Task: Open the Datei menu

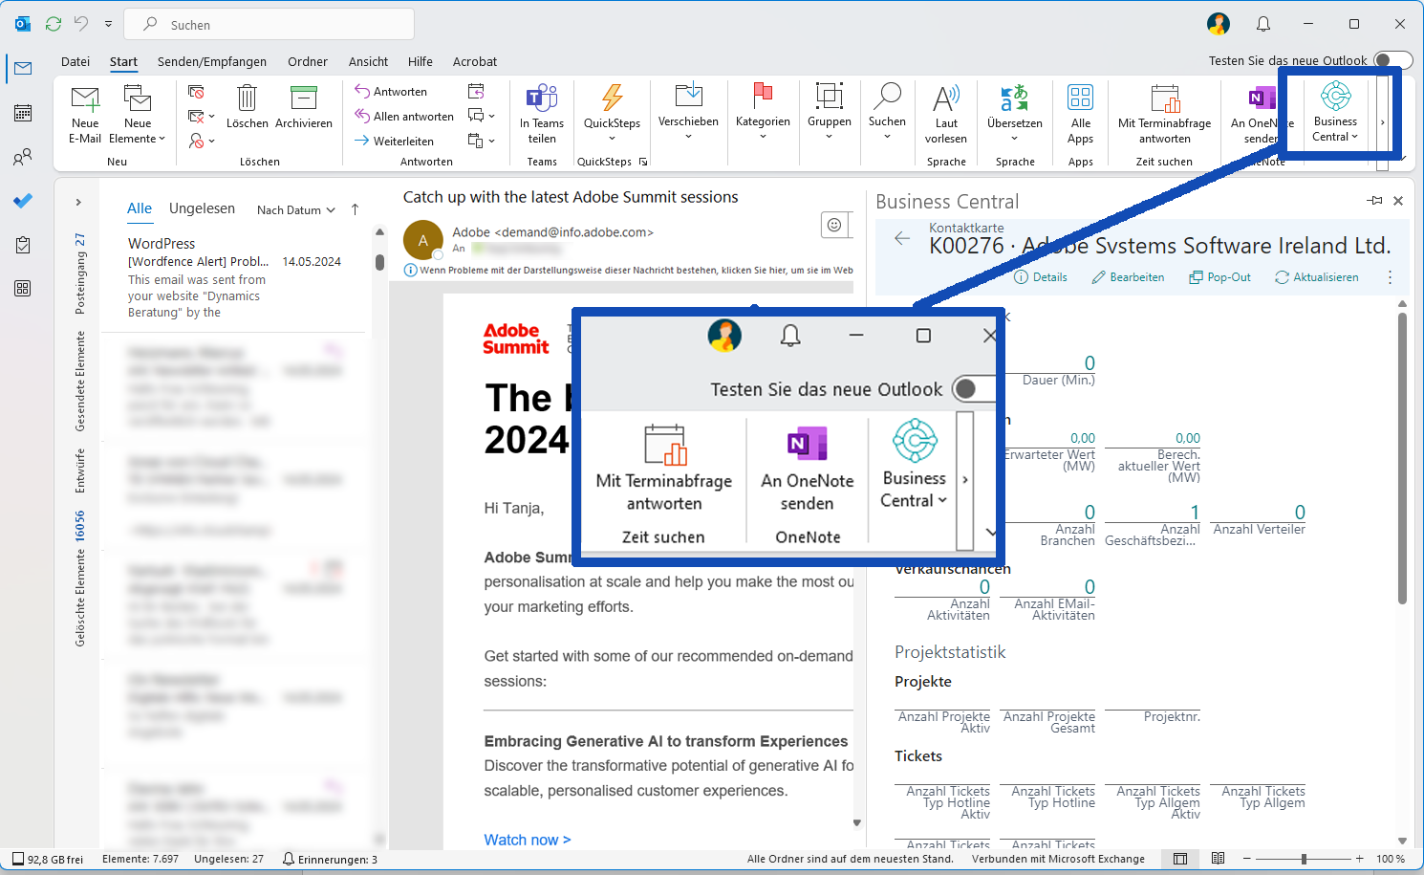Action: pyautogui.click(x=76, y=61)
